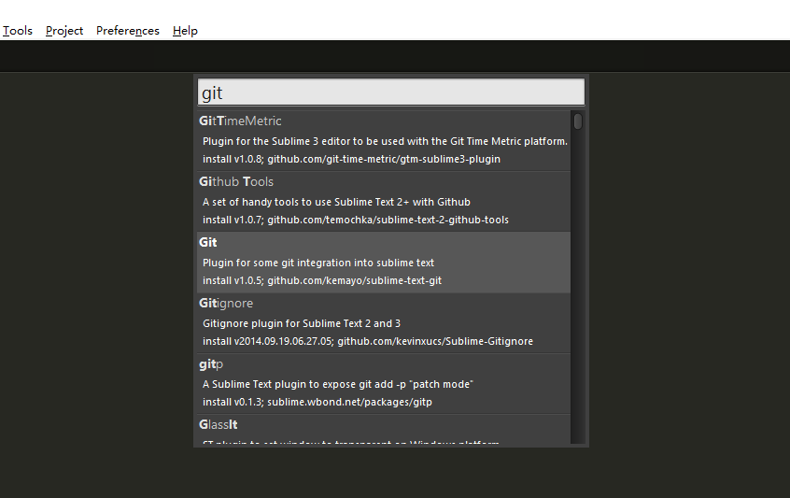
Task: Click install v1.0.8 gtm-sublime3-plugin line
Action: pos(351,159)
